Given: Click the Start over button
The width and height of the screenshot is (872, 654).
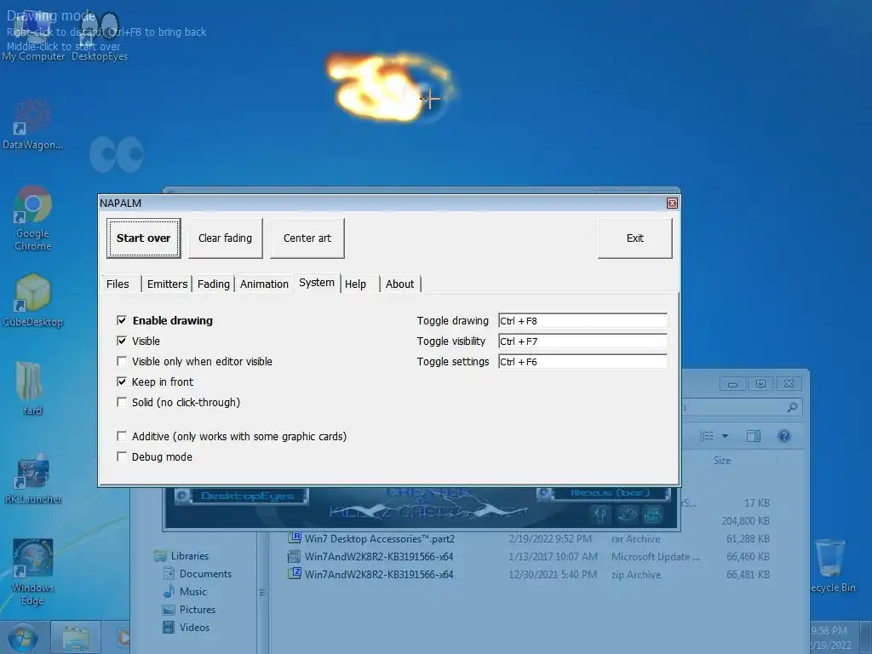Looking at the screenshot, I should tap(143, 238).
